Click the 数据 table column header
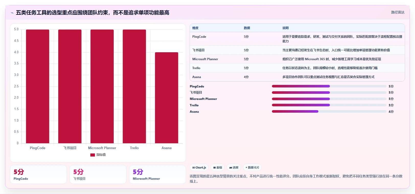 [247, 28]
